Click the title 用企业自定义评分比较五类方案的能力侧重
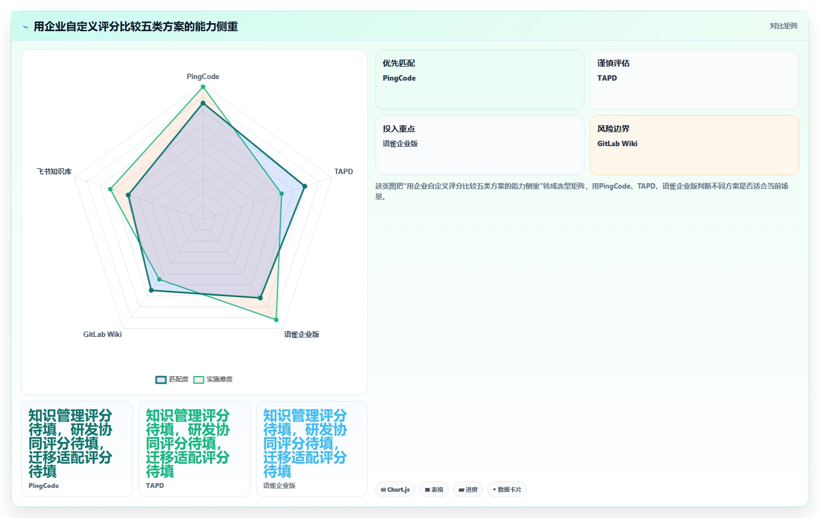 136,26
